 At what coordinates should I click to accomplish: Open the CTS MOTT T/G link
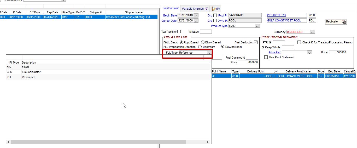tap(276, 15)
